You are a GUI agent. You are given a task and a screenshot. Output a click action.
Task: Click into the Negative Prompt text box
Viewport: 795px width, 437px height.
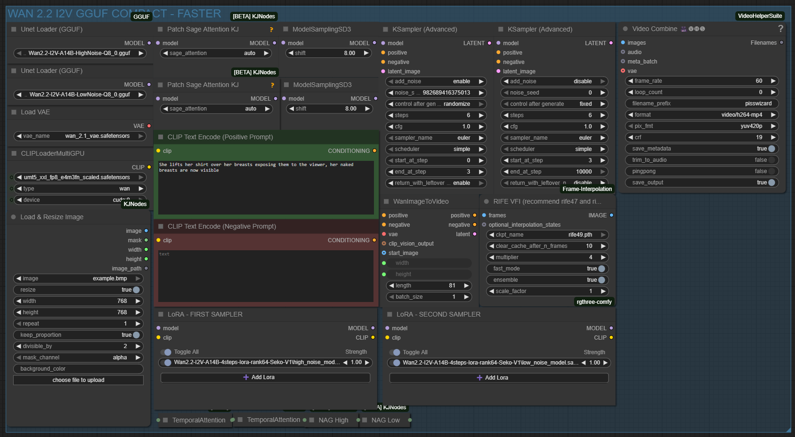click(266, 276)
